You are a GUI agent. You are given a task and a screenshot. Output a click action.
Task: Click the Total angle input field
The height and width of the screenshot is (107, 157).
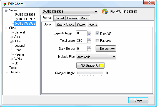coord(81,41)
